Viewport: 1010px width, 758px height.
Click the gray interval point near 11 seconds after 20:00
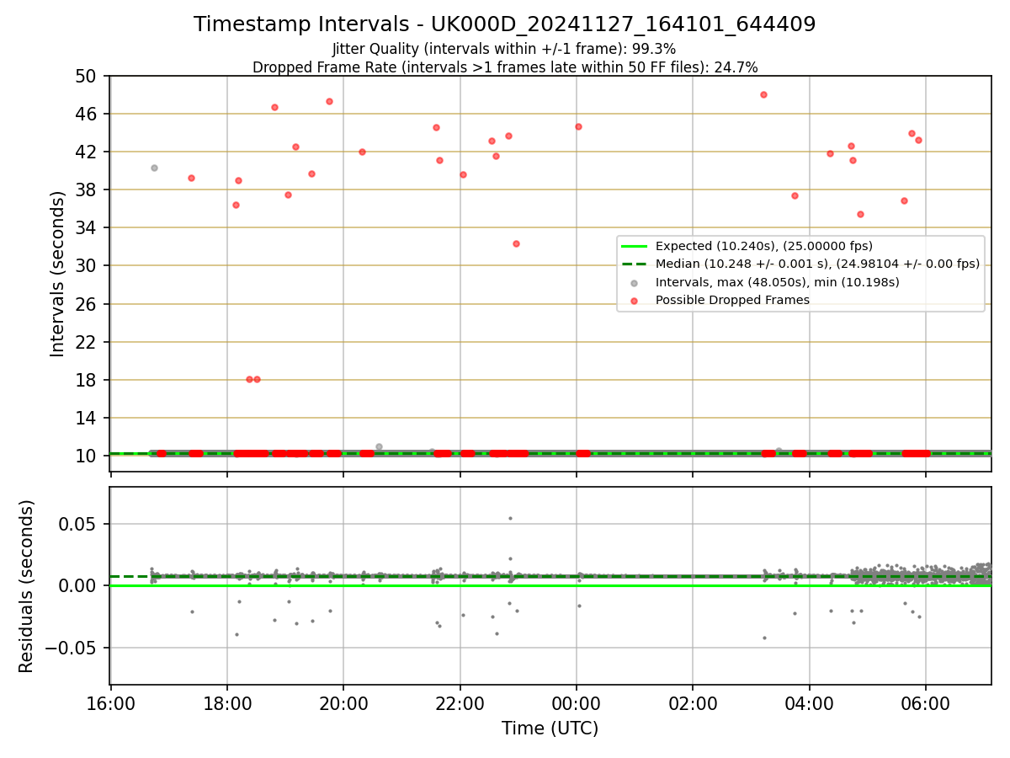click(379, 446)
